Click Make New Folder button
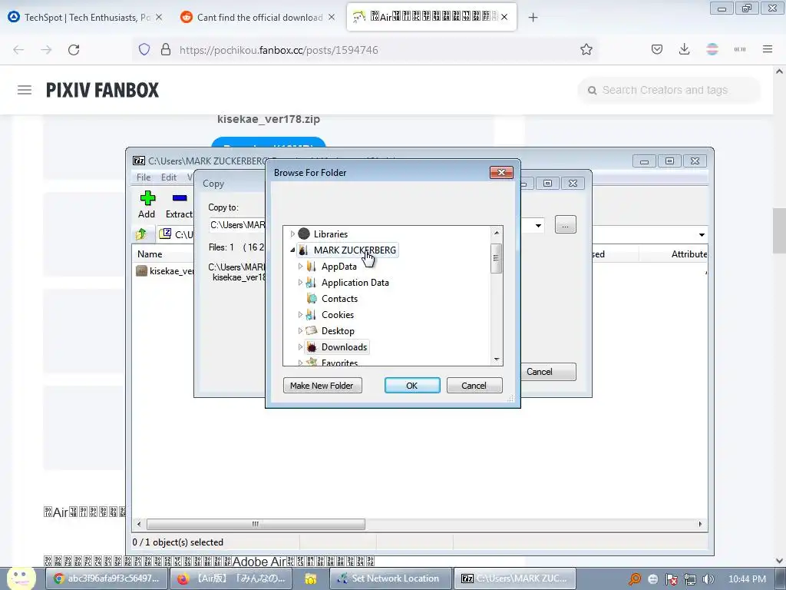Viewport: 786px width, 590px height. click(322, 386)
